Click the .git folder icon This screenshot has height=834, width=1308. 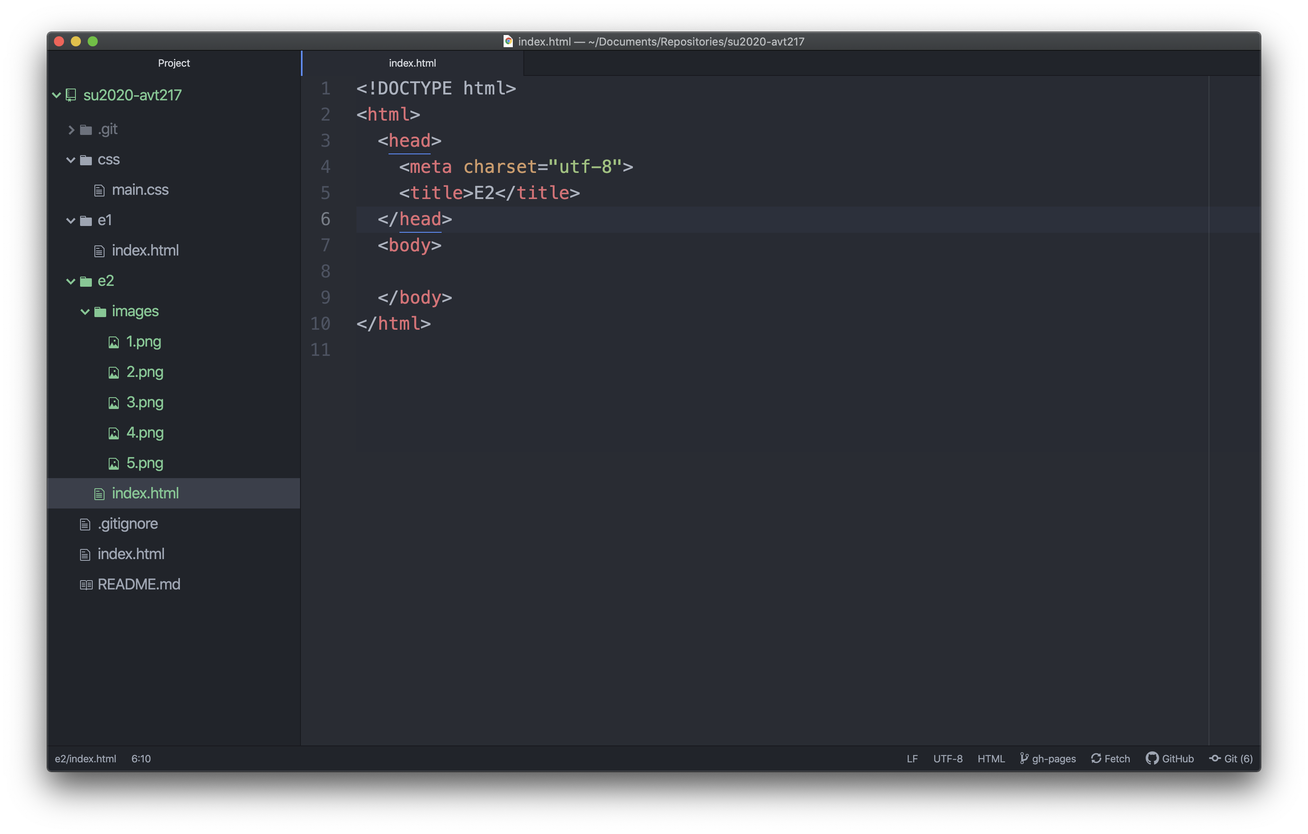(x=86, y=129)
